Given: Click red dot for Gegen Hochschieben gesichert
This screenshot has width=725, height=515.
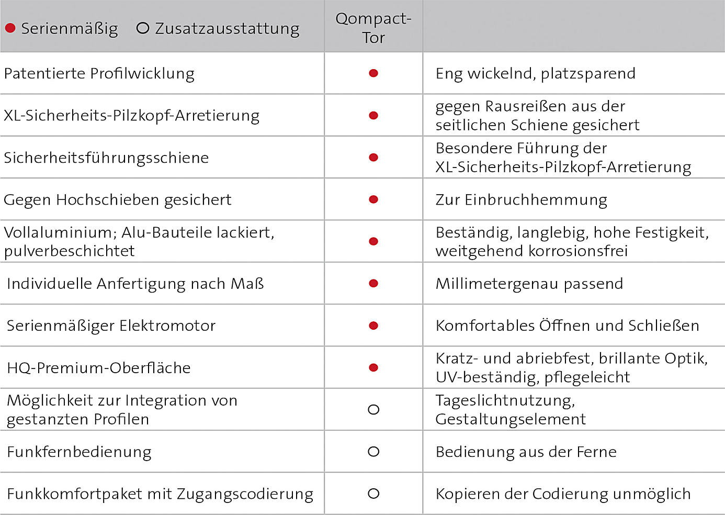Looking at the screenshot, I should pyautogui.click(x=373, y=199).
